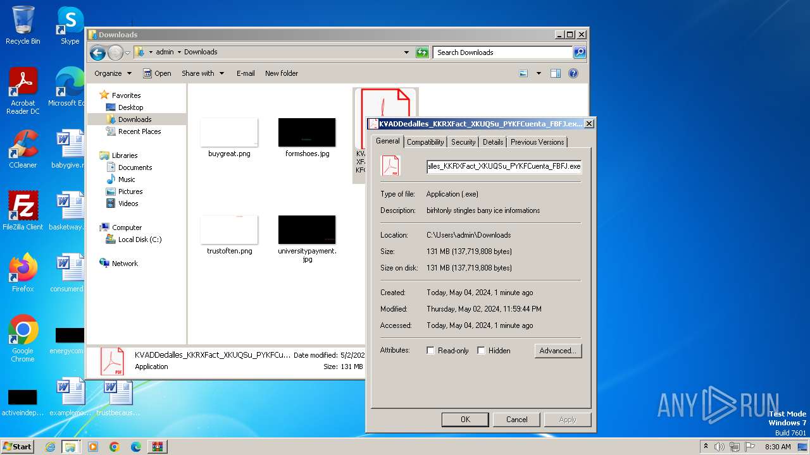Open Windows Media Player taskbar icon

pyautogui.click(x=93, y=447)
